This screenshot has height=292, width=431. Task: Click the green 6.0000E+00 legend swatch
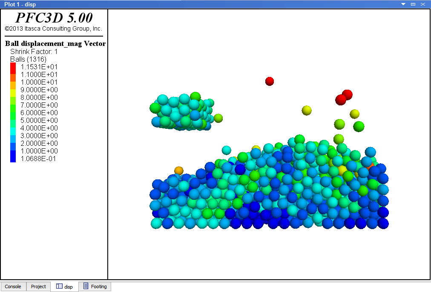[13, 113]
